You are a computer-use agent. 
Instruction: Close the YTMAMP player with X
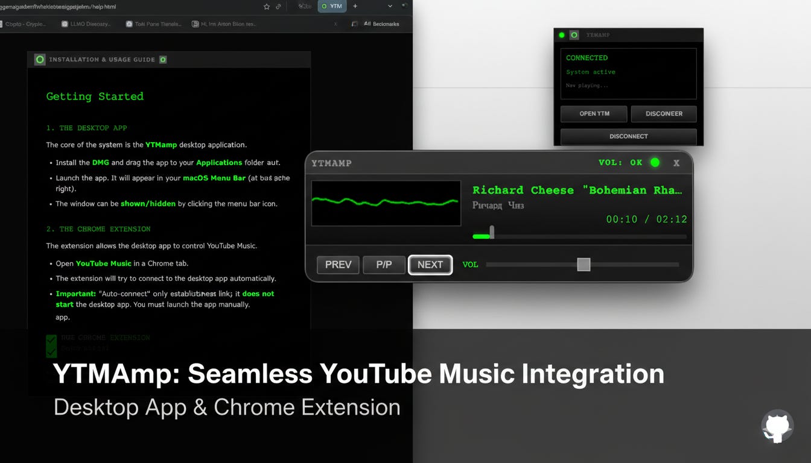point(676,163)
